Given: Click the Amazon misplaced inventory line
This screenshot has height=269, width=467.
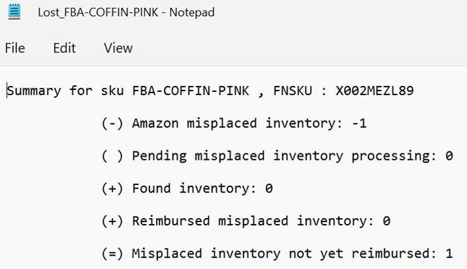Looking at the screenshot, I should coord(233,123).
